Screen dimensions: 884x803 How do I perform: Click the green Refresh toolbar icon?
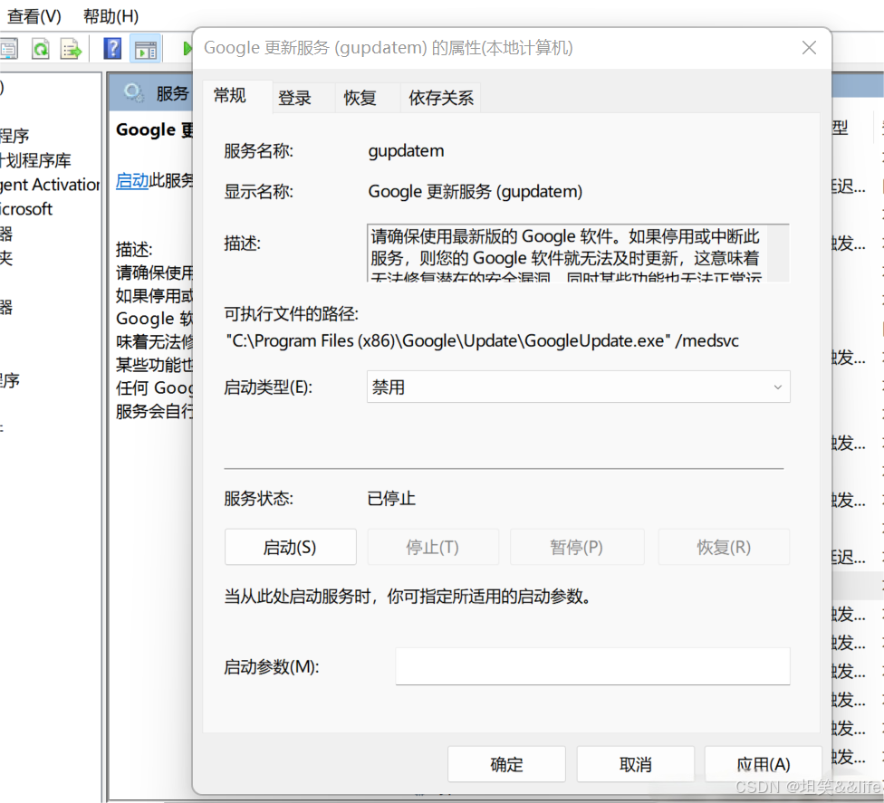pos(41,49)
